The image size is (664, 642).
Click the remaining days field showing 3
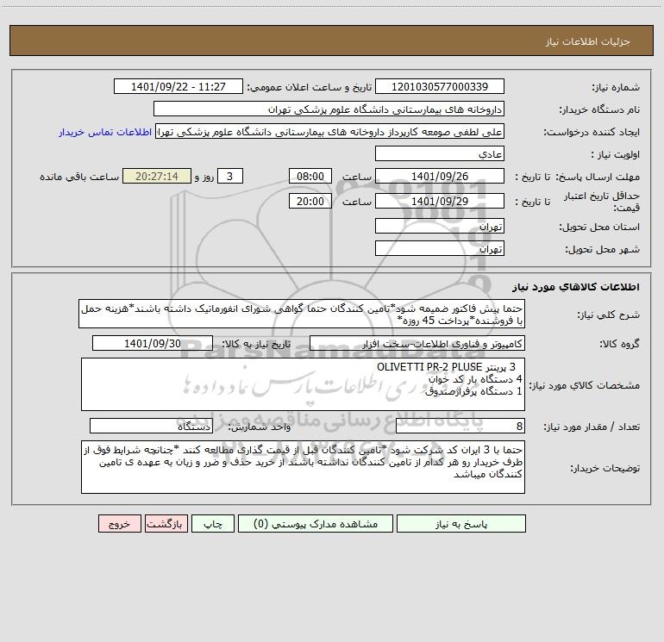[x=230, y=177]
